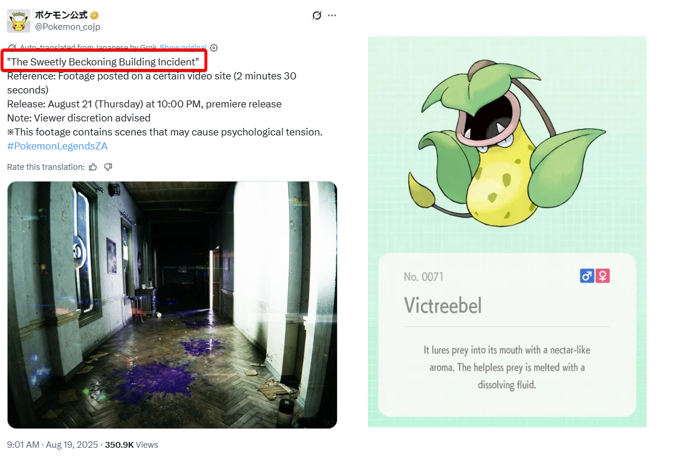Image resolution: width=674 pixels, height=460 pixels.
Task: Open the @Pokemon_cojp handle
Action: coord(68,27)
